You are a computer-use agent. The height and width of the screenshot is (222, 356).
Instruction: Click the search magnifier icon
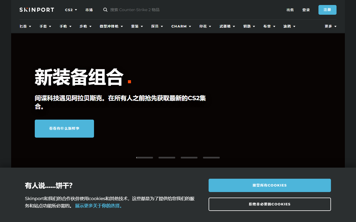[105, 10]
